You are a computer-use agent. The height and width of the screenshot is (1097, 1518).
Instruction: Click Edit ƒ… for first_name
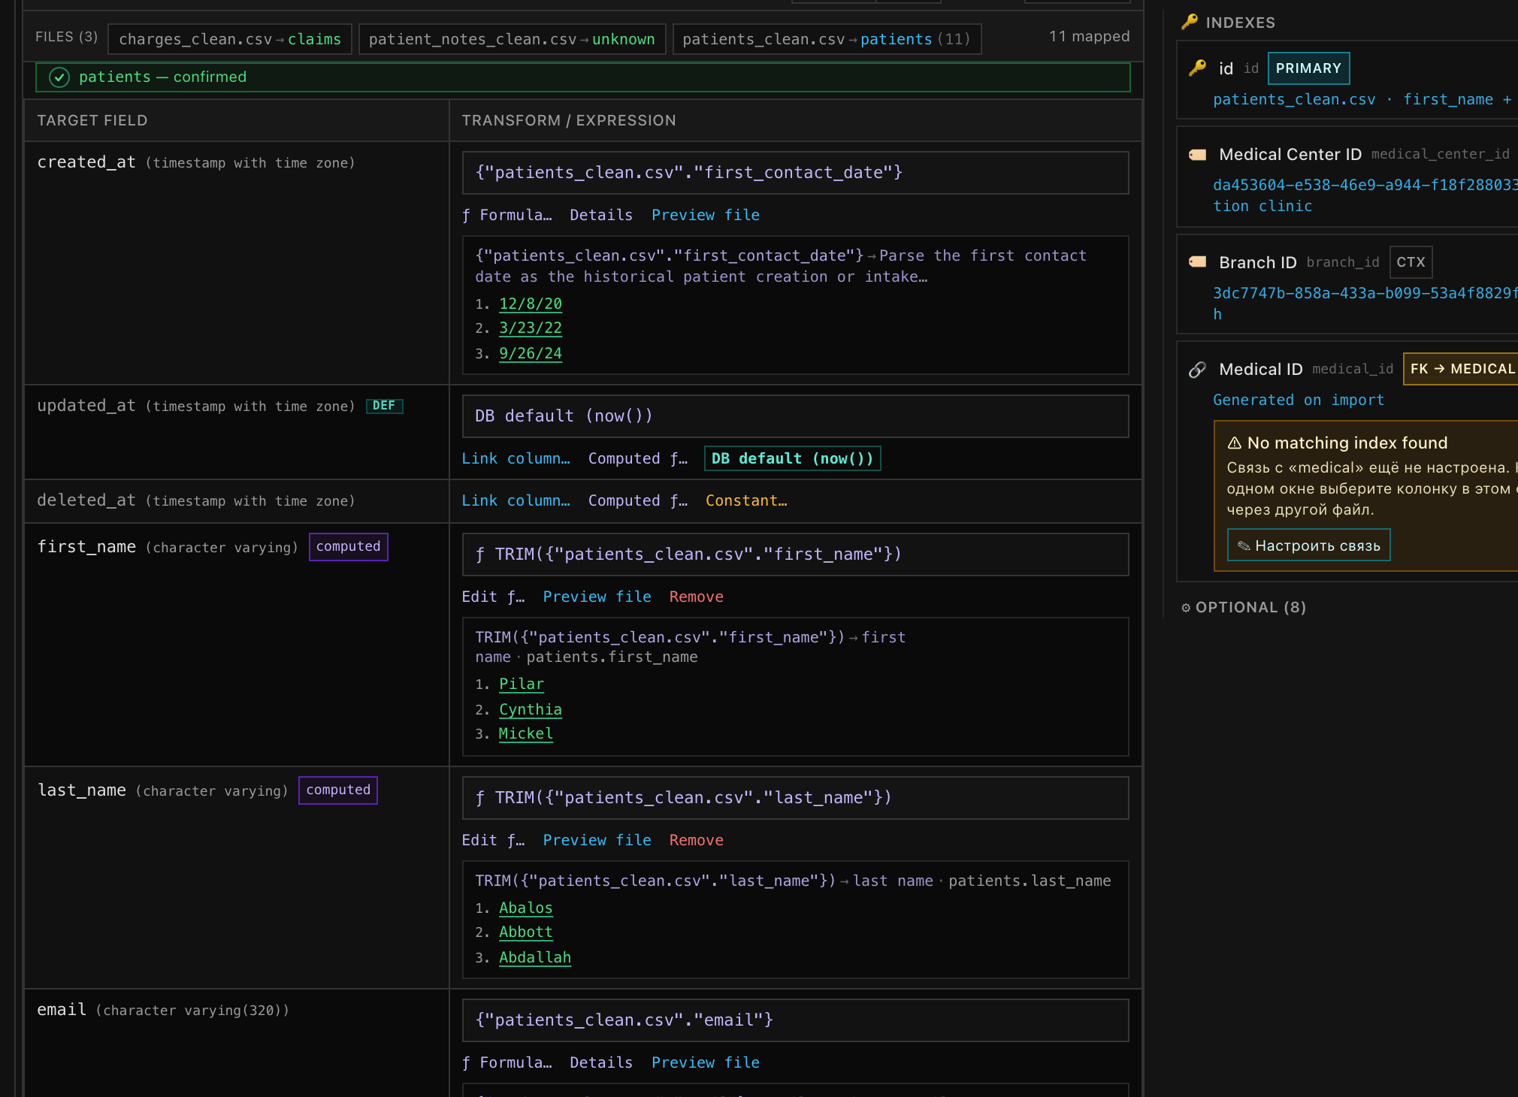[x=493, y=597]
